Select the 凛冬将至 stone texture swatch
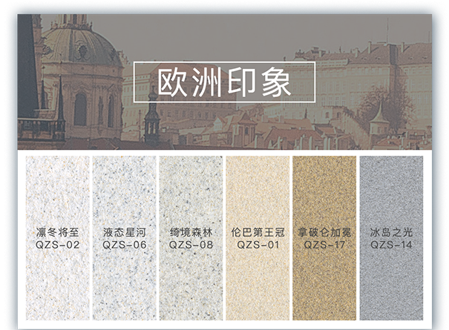Screen dimensions: 449x330 click(x=57, y=193)
